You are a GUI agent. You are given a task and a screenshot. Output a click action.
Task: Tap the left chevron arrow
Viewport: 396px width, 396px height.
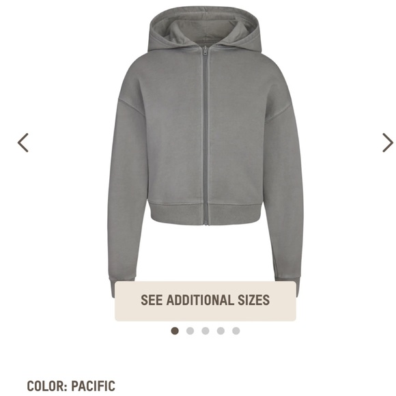pyautogui.click(x=23, y=143)
